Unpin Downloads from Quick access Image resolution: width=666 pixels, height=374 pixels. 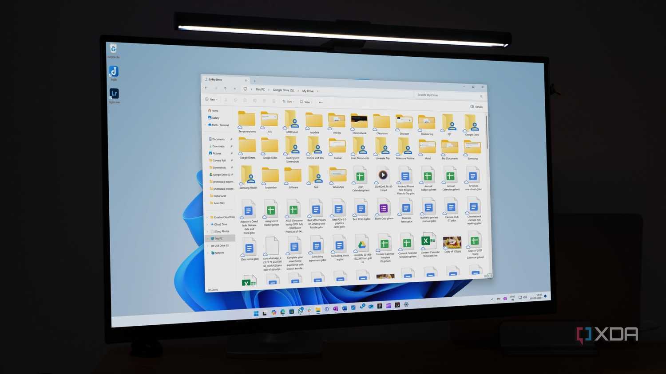(231, 146)
